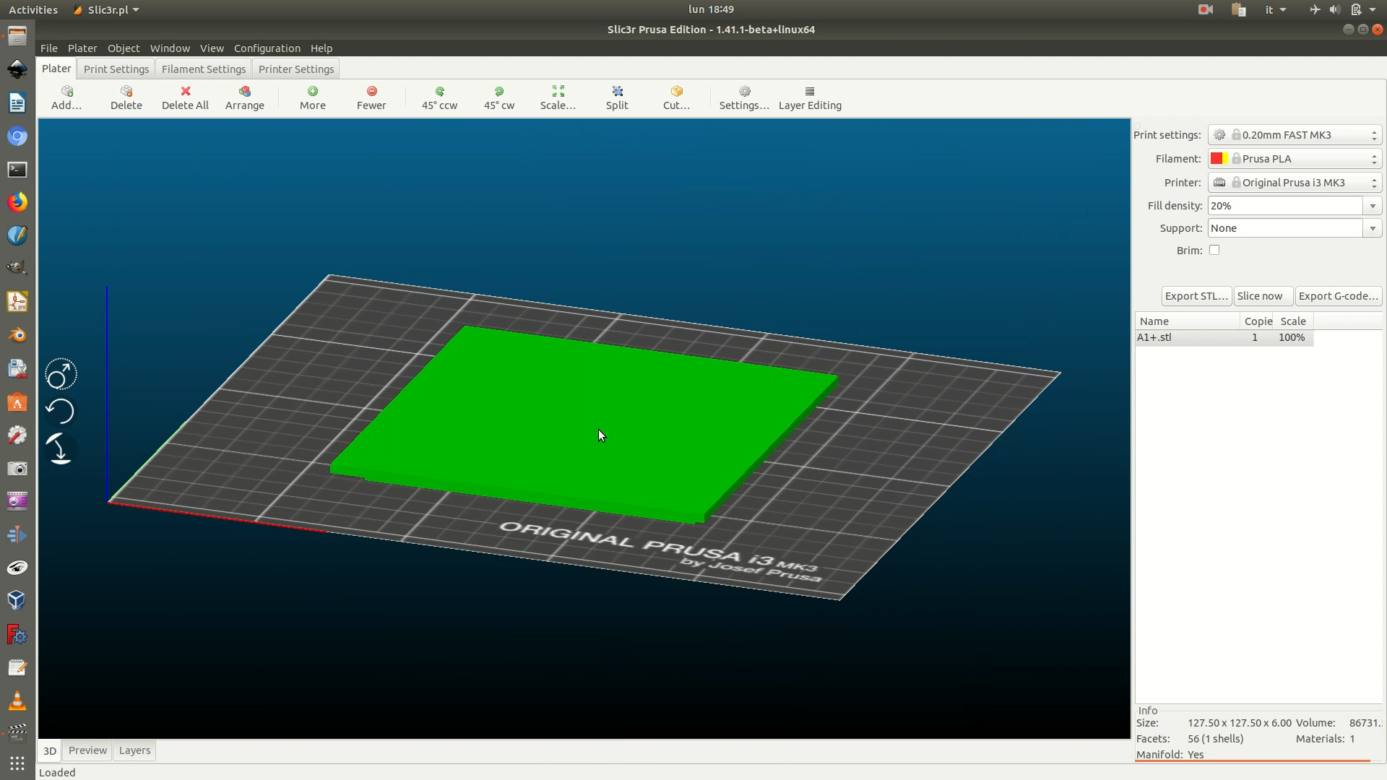1387x780 pixels.
Task: Switch to Preview view tab
Action: [87, 750]
